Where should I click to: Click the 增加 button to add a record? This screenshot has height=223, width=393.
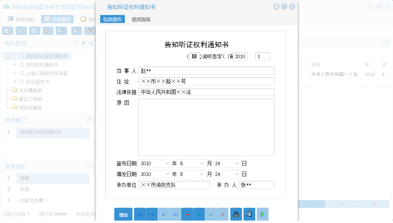123,214
